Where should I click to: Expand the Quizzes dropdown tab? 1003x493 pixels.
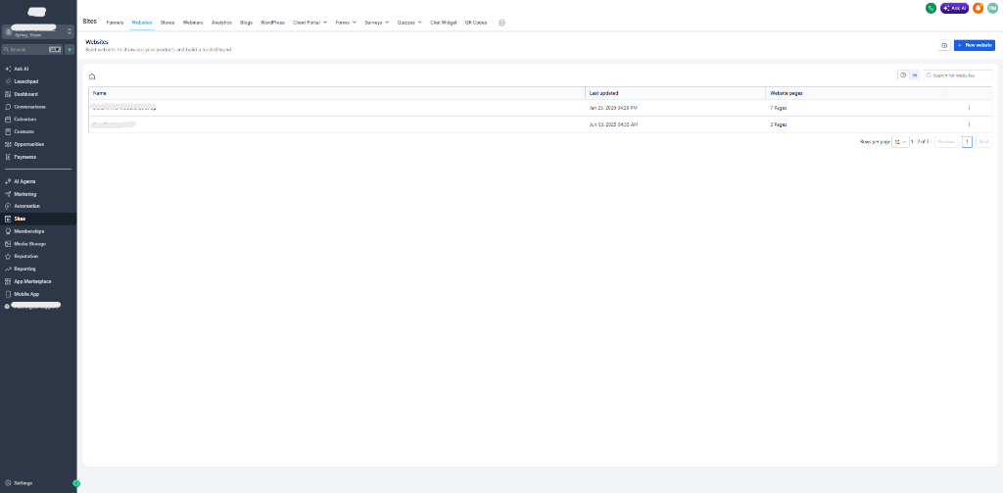point(409,23)
